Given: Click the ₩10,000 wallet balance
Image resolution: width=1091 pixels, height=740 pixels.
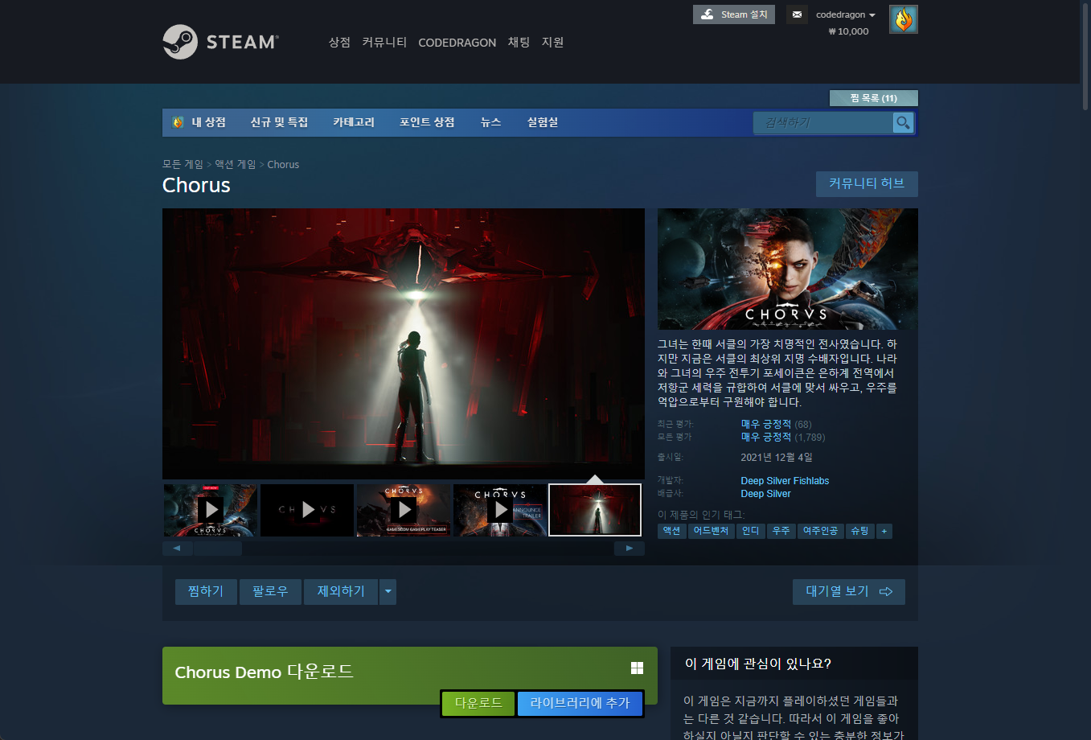Looking at the screenshot, I should click(x=848, y=31).
